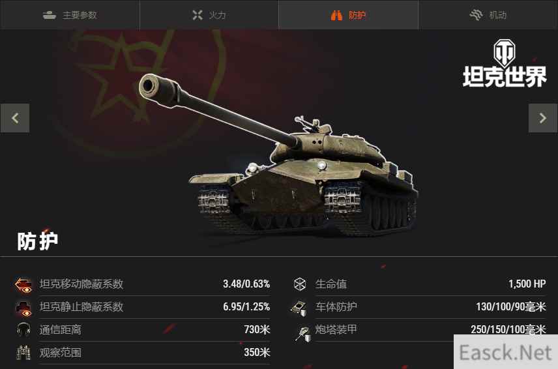Click the crossed-tools icon on 火力 tab
Viewport: 558px width, 369px height.
[x=198, y=15]
